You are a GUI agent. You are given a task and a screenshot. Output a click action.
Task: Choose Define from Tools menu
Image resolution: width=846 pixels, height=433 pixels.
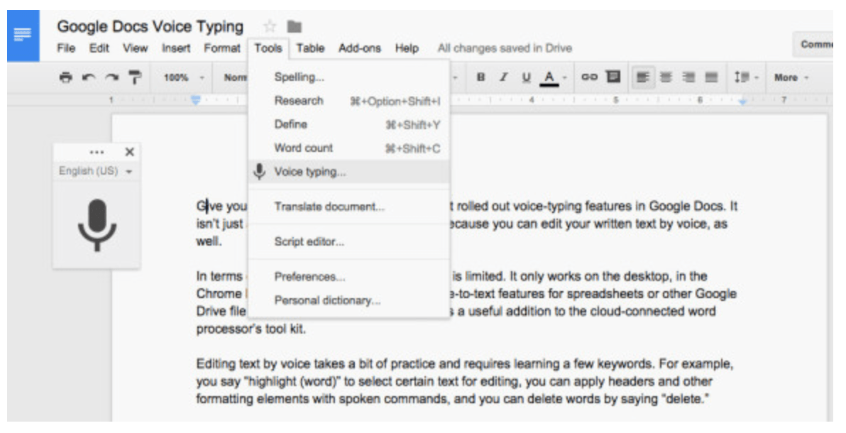(x=349, y=125)
